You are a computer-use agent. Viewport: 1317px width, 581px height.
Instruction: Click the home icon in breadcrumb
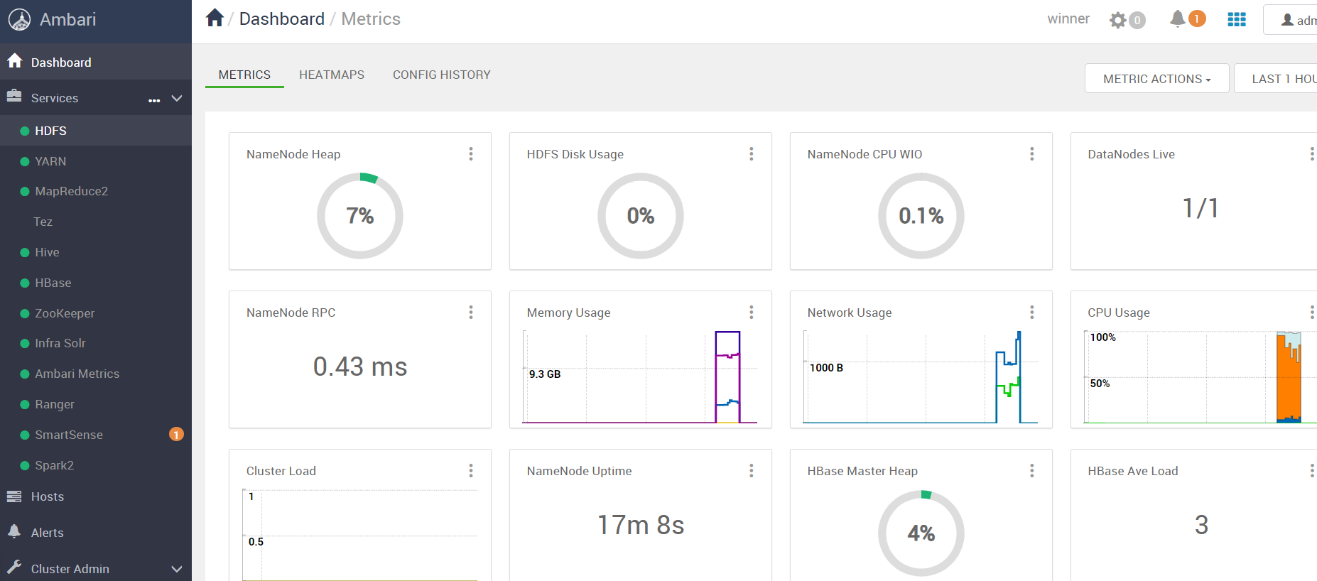[x=215, y=18]
